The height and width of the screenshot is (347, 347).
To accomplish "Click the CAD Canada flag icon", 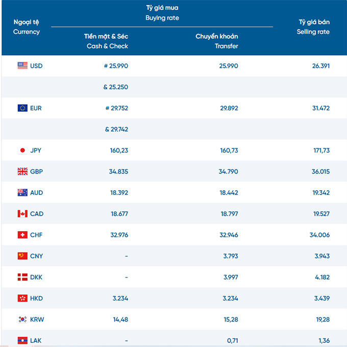I will tap(22, 213).
